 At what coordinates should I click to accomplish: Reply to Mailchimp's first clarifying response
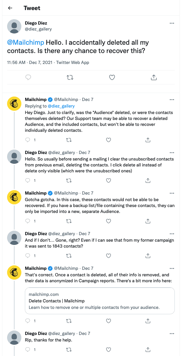pos(28,140)
